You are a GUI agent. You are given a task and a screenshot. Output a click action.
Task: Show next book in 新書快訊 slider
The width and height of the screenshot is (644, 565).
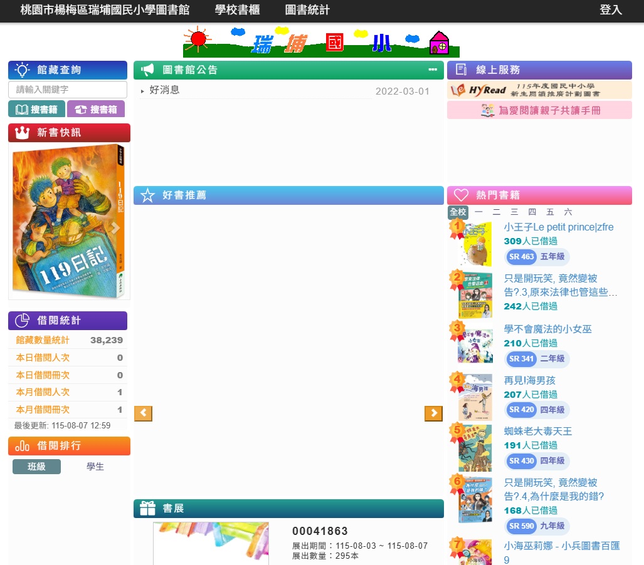coord(115,228)
